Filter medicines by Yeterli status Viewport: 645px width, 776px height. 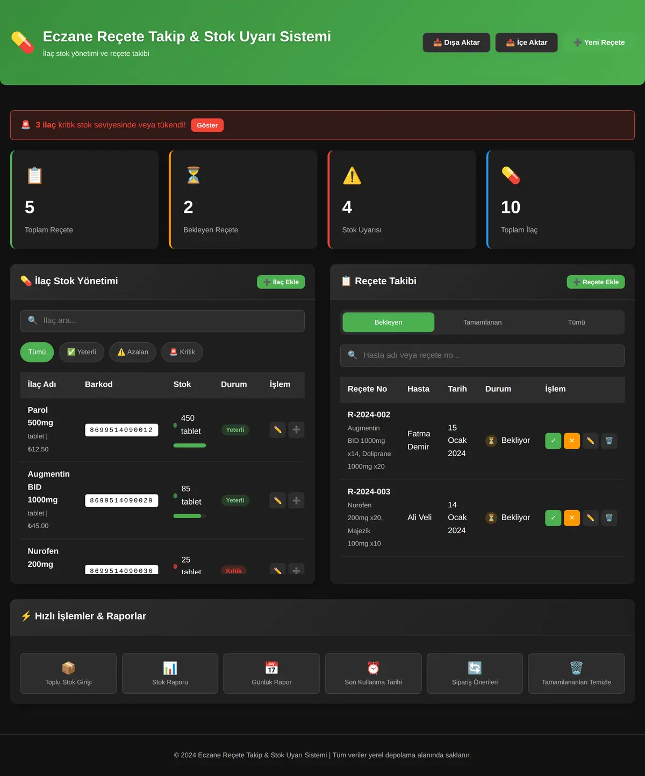[x=82, y=352]
